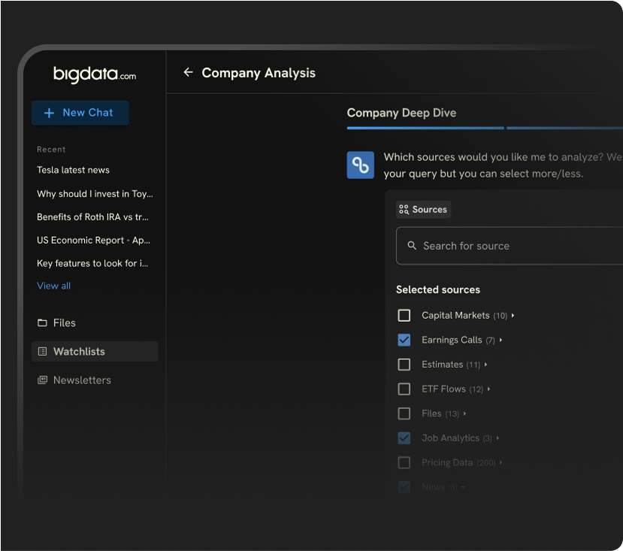
Task: Uncheck the Earnings Calls checkbox
Action: pos(404,340)
